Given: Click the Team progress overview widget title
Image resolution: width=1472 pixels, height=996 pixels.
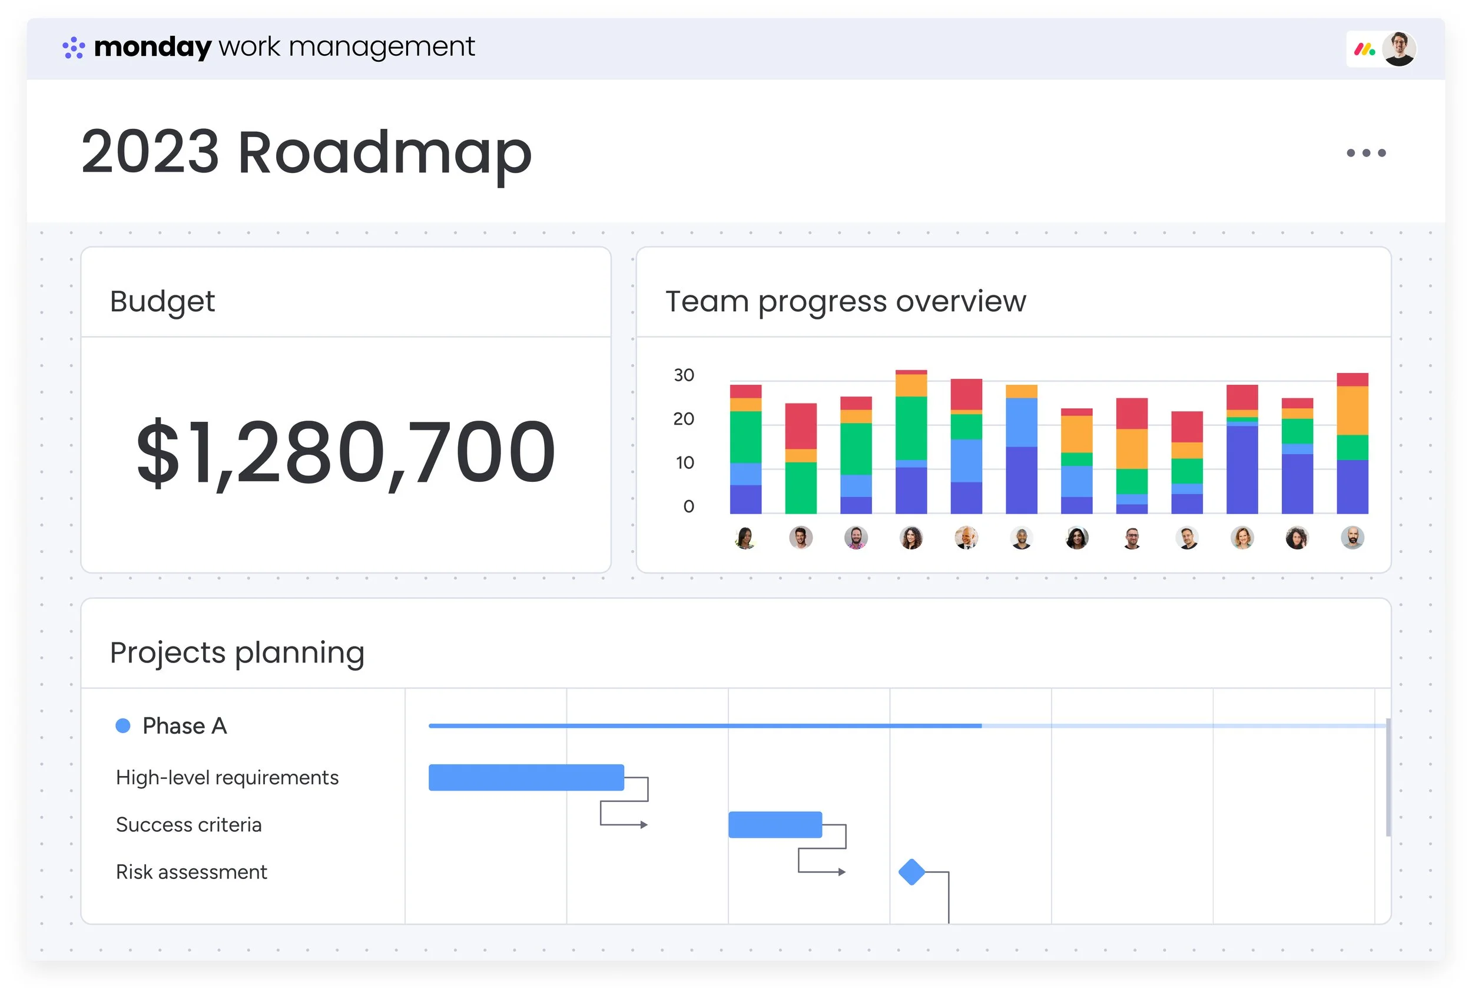Looking at the screenshot, I should (845, 301).
